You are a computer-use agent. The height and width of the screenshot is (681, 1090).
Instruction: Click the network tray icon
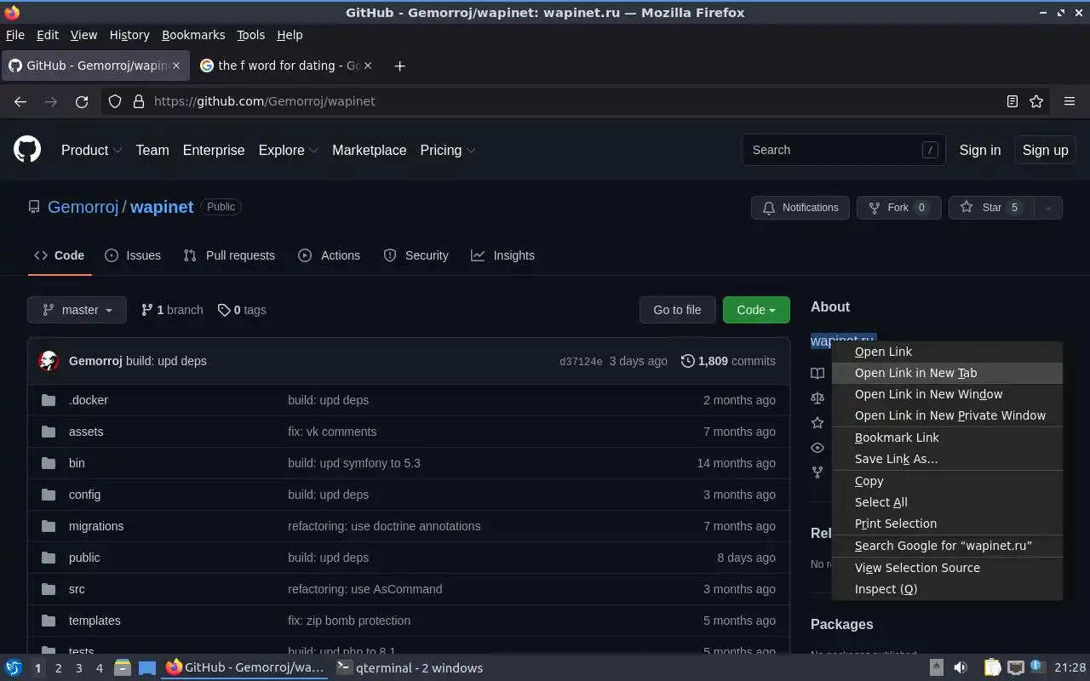click(1016, 668)
